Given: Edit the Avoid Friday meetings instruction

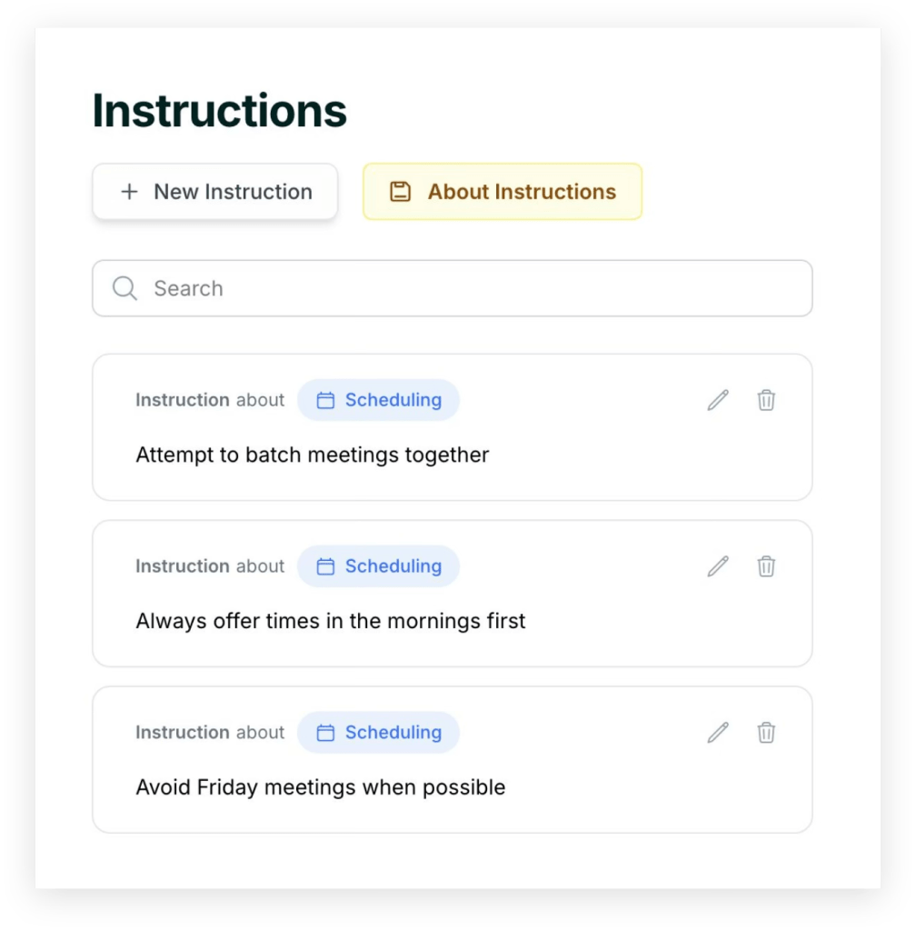Looking at the screenshot, I should 718,733.
